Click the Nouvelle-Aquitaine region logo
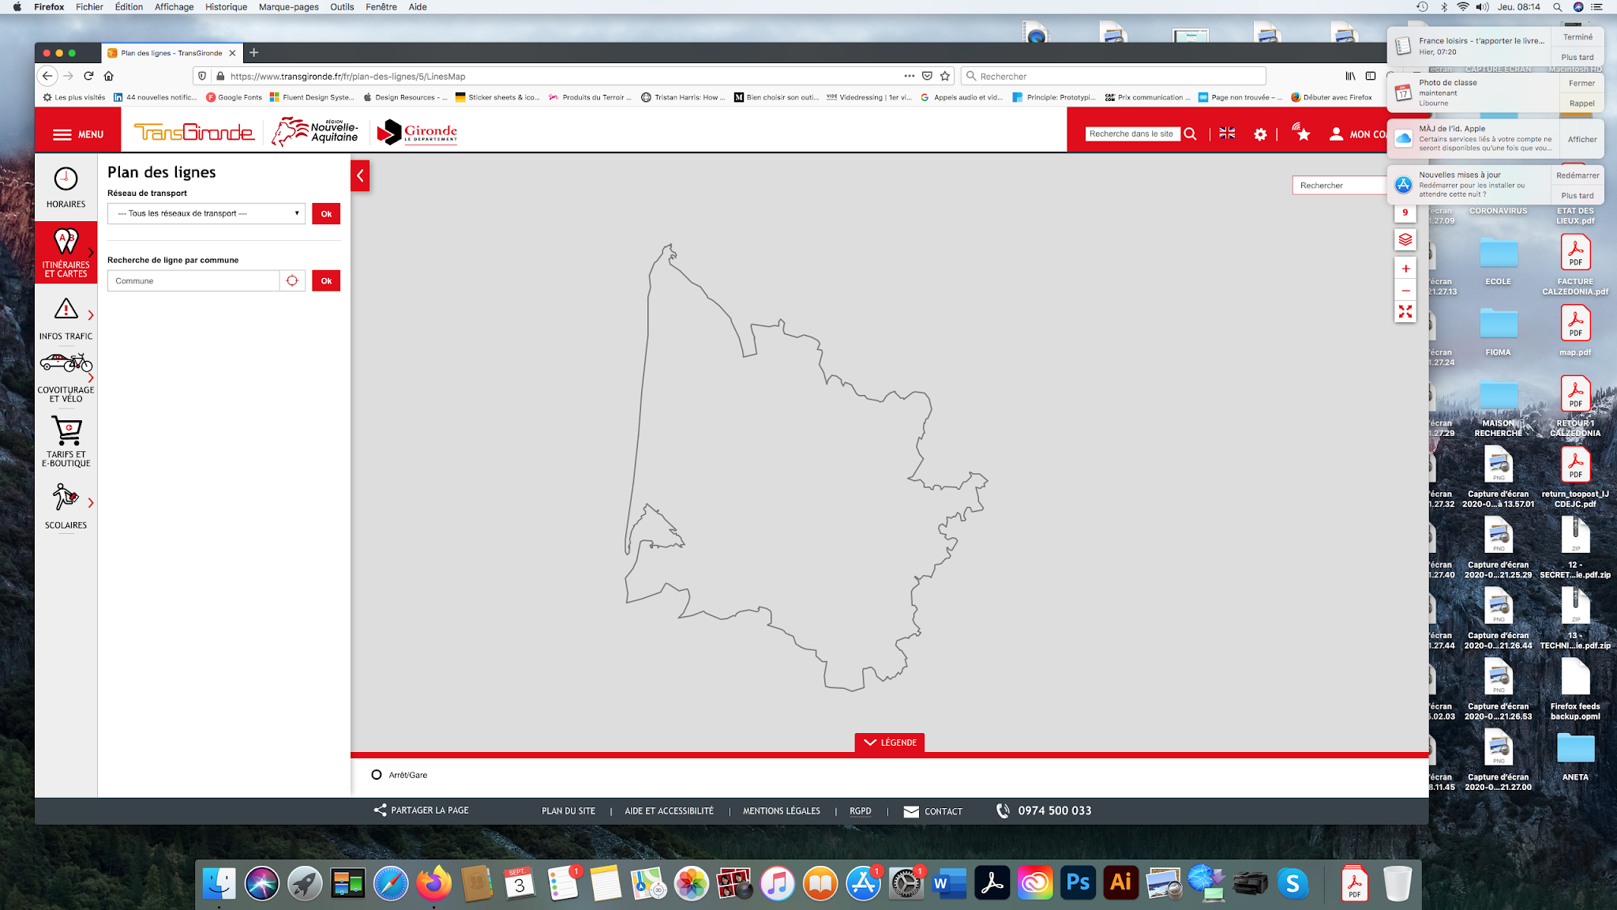 315,131
